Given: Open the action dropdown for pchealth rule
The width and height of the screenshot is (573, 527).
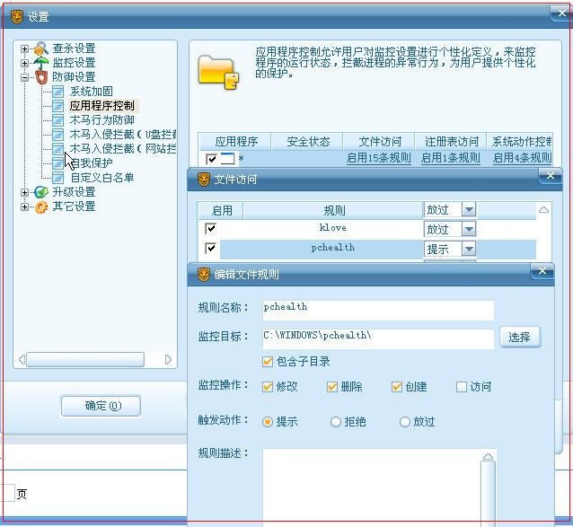Looking at the screenshot, I should tap(469, 249).
